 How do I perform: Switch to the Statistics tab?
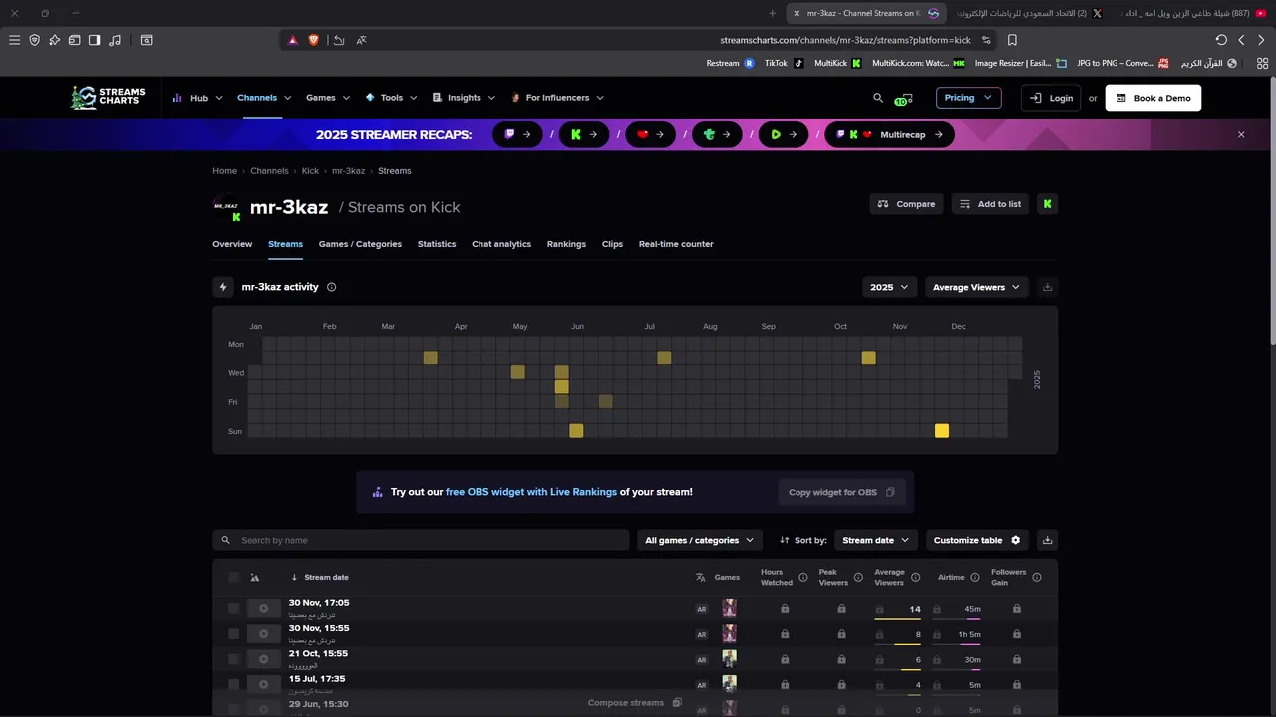click(437, 244)
